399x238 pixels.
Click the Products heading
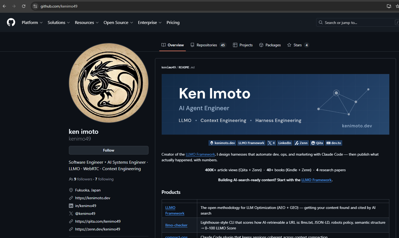pos(171,192)
